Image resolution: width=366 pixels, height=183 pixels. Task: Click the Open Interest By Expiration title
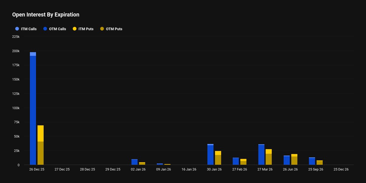click(x=46, y=15)
